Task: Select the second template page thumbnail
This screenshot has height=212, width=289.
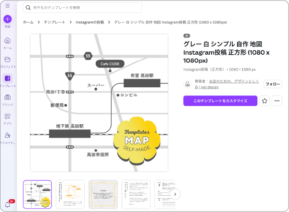Action: 70,194
